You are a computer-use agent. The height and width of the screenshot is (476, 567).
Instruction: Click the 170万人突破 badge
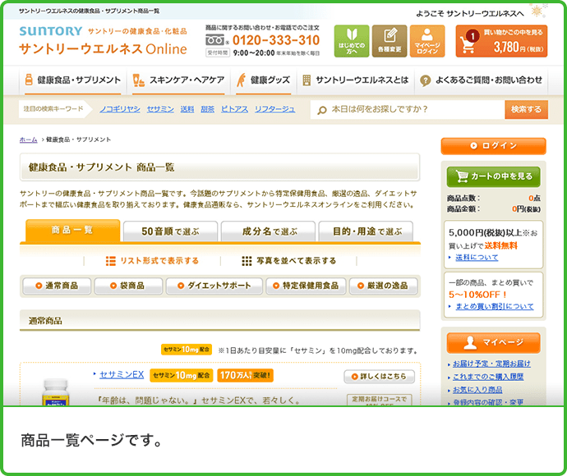[245, 375]
